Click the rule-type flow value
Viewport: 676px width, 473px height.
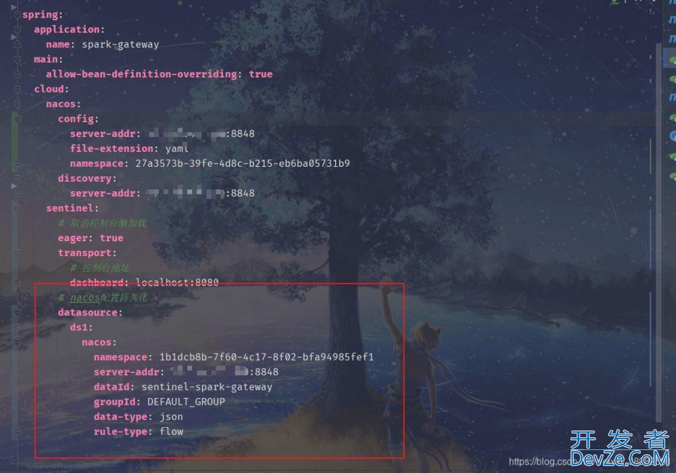coord(172,432)
